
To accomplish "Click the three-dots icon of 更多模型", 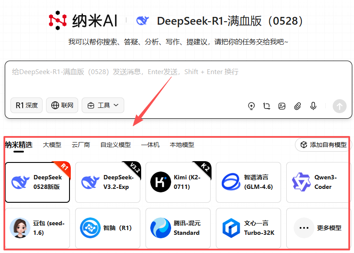I will pyautogui.click(x=304, y=228).
